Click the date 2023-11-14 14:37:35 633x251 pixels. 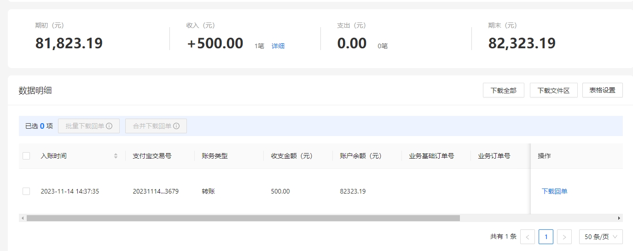click(x=70, y=191)
